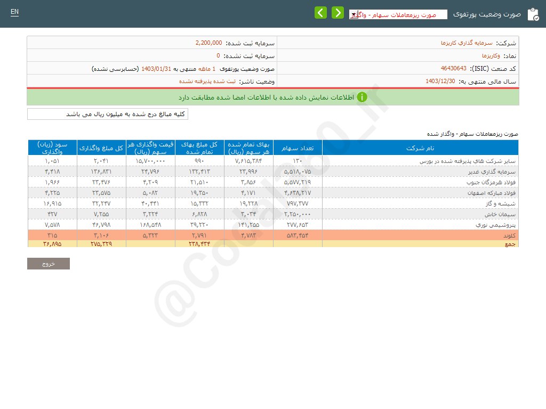Click the million-rial amounts note field
Viewport: 546px width, 409px height.
click(x=108, y=114)
